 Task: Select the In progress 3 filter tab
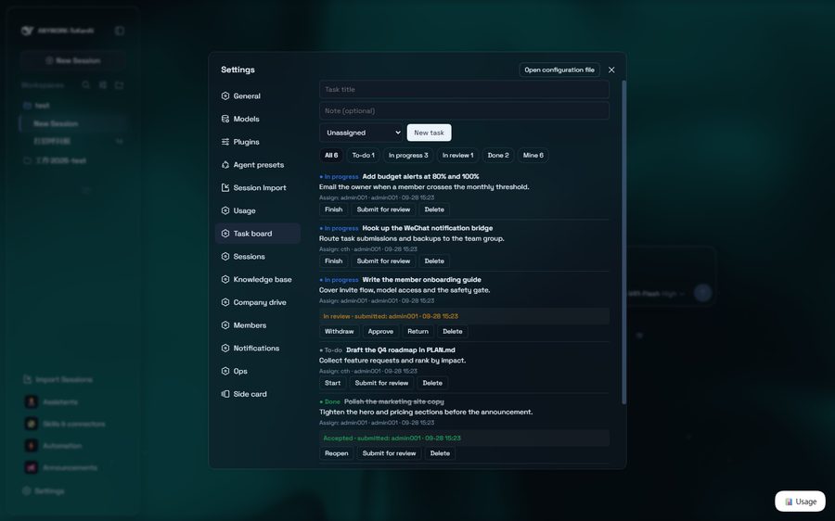pos(408,155)
